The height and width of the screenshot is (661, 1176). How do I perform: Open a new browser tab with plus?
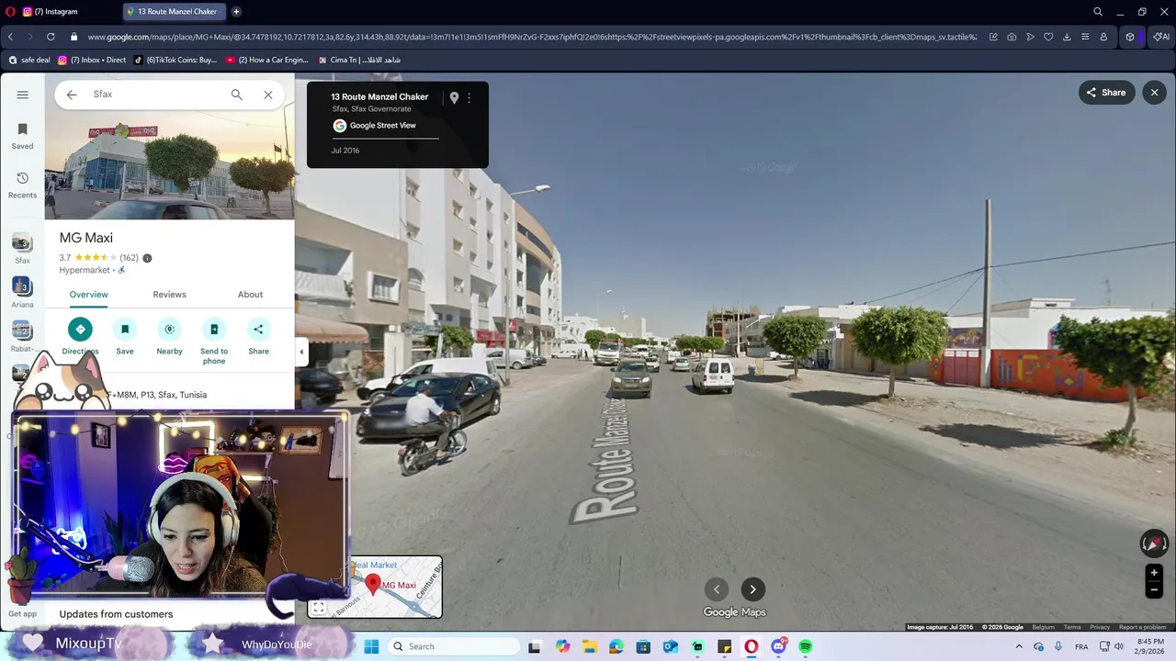(236, 12)
